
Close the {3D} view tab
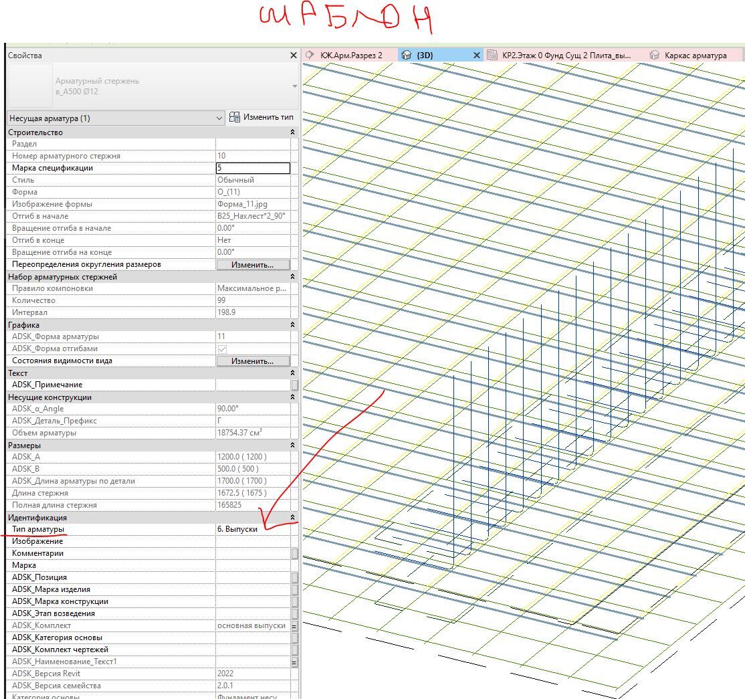click(x=477, y=56)
